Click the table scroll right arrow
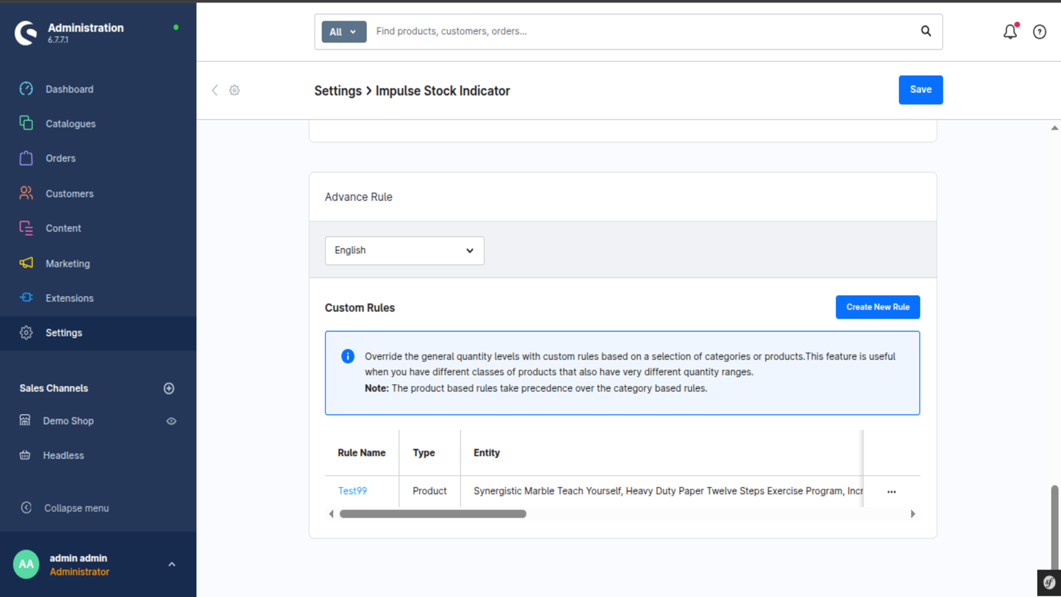The image size is (1061, 597). click(x=913, y=514)
